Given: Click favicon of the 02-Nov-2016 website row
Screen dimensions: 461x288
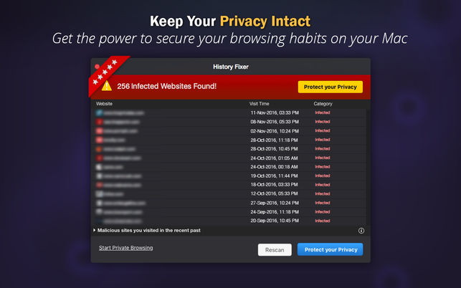Looking at the screenshot, I should [99, 131].
